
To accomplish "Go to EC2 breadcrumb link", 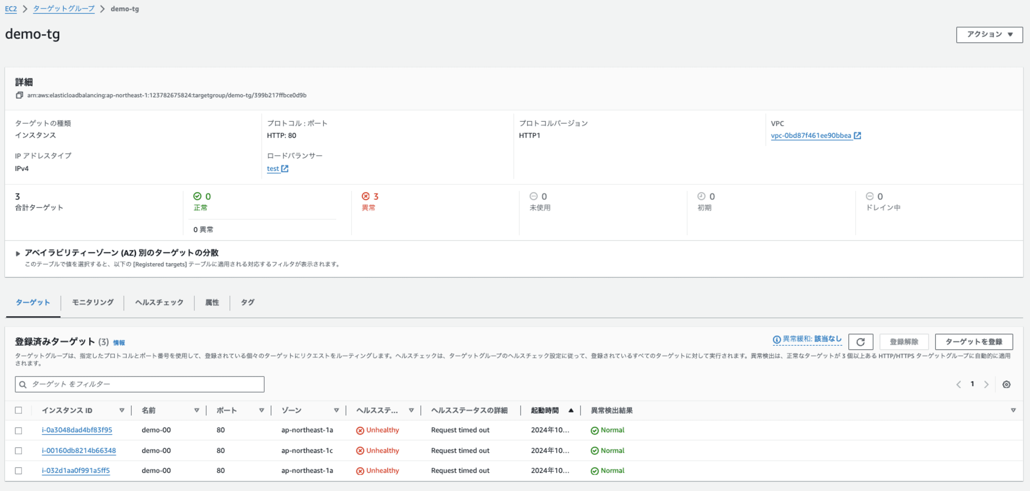I will coord(11,9).
